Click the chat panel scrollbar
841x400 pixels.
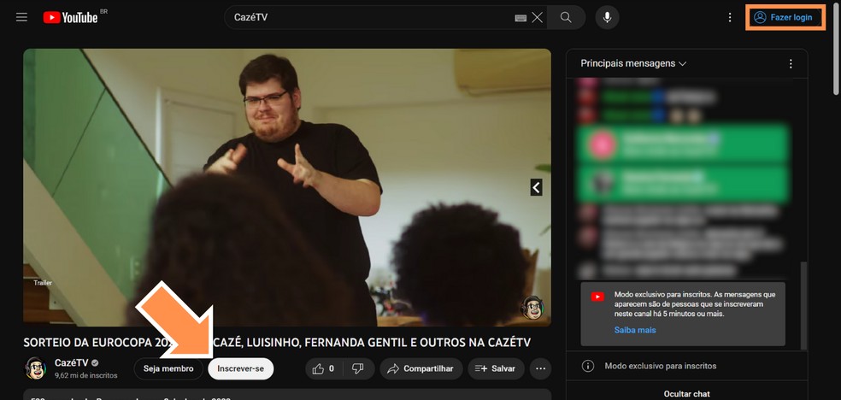(x=803, y=304)
